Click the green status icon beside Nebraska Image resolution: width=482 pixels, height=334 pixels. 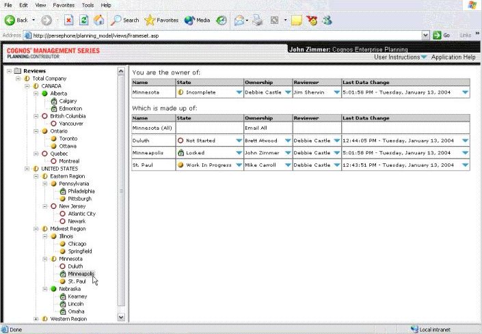[x=53, y=289]
